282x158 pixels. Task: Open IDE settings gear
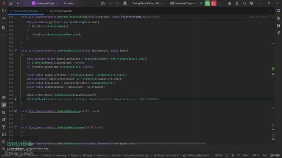coord(252,3)
